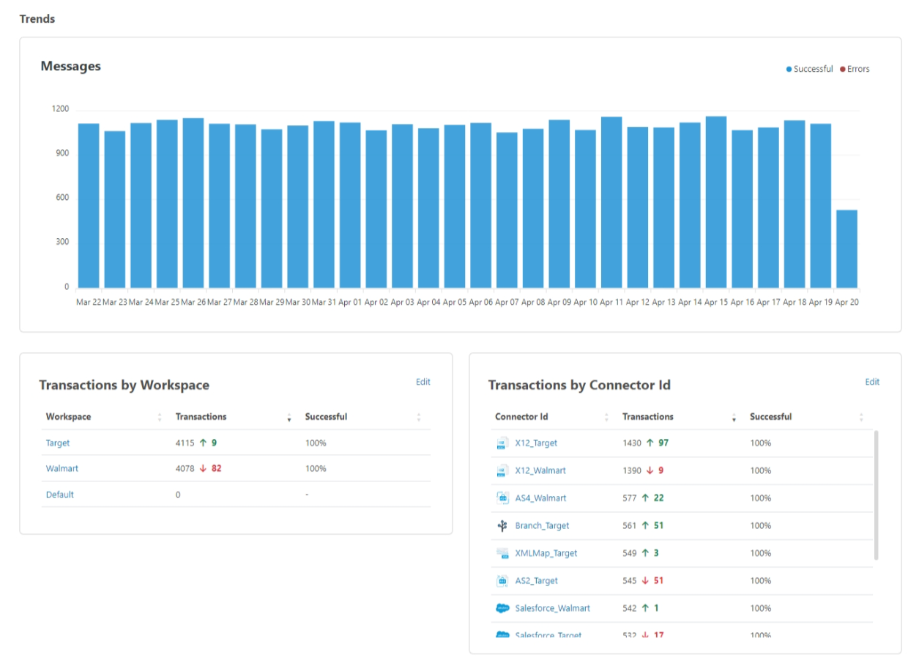Image resolution: width=919 pixels, height=666 pixels.
Task: Sort connector table by Successful column
Action: point(861,417)
